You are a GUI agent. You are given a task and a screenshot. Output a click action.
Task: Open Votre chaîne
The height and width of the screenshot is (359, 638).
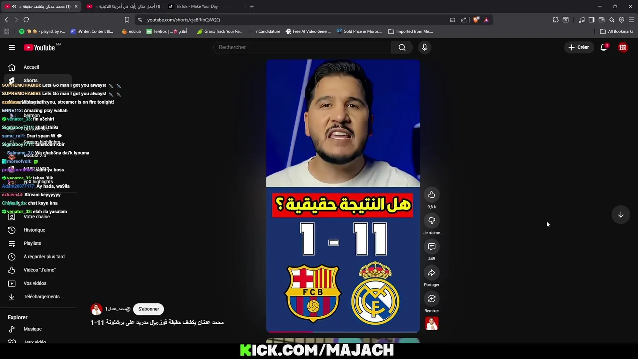[37, 217]
